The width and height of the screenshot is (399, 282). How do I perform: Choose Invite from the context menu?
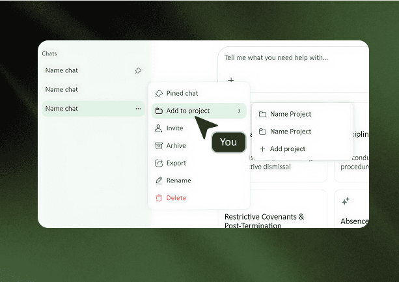pos(199,128)
